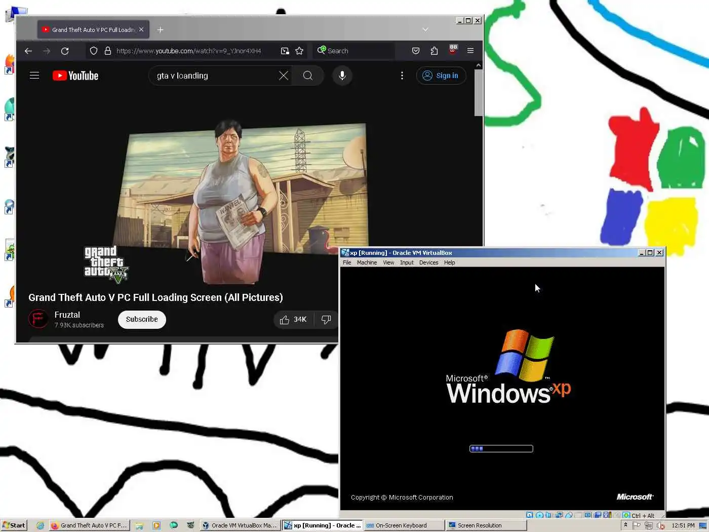This screenshot has height=532, width=709.
Task: Run the YouTube search magnifier button
Action: coord(308,75)
